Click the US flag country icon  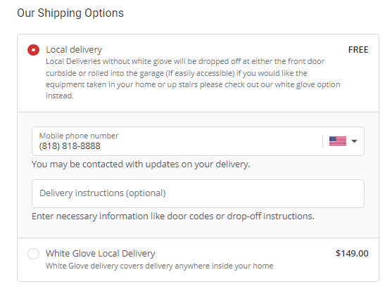(x=338, y=141)
